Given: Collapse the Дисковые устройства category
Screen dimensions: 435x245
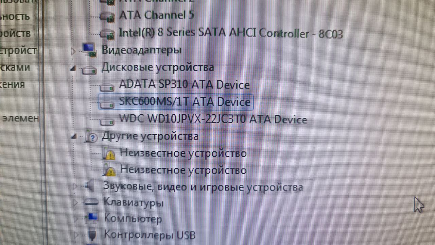Looking at the screenshot, I should [x=73, y=69].
